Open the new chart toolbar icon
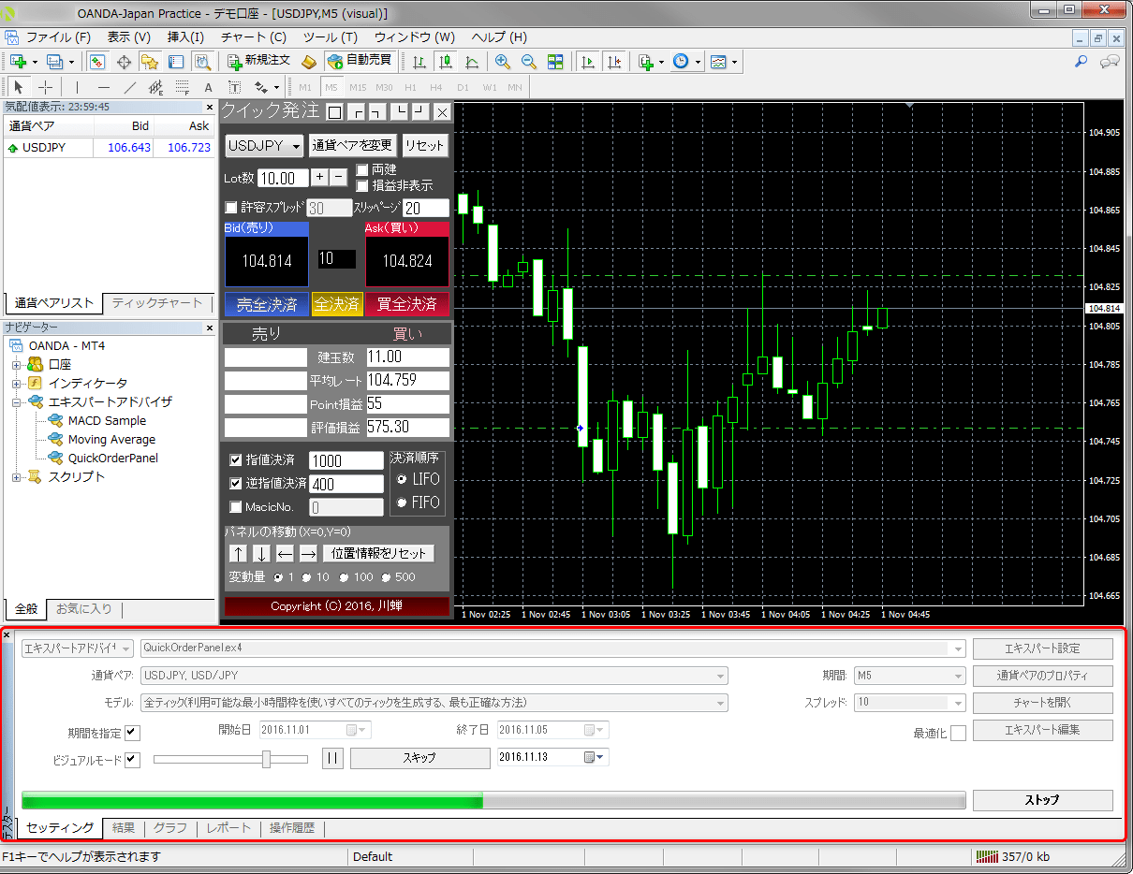Screen dimensions: 1133x874 click(18, 62)
